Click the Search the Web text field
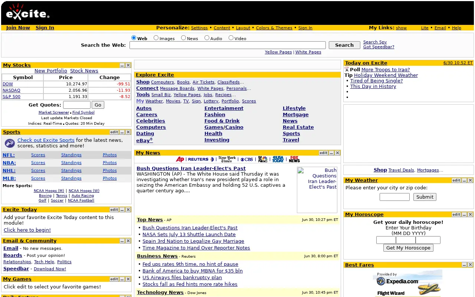Screen dimensions: 475x297 [x=227, y=45]
